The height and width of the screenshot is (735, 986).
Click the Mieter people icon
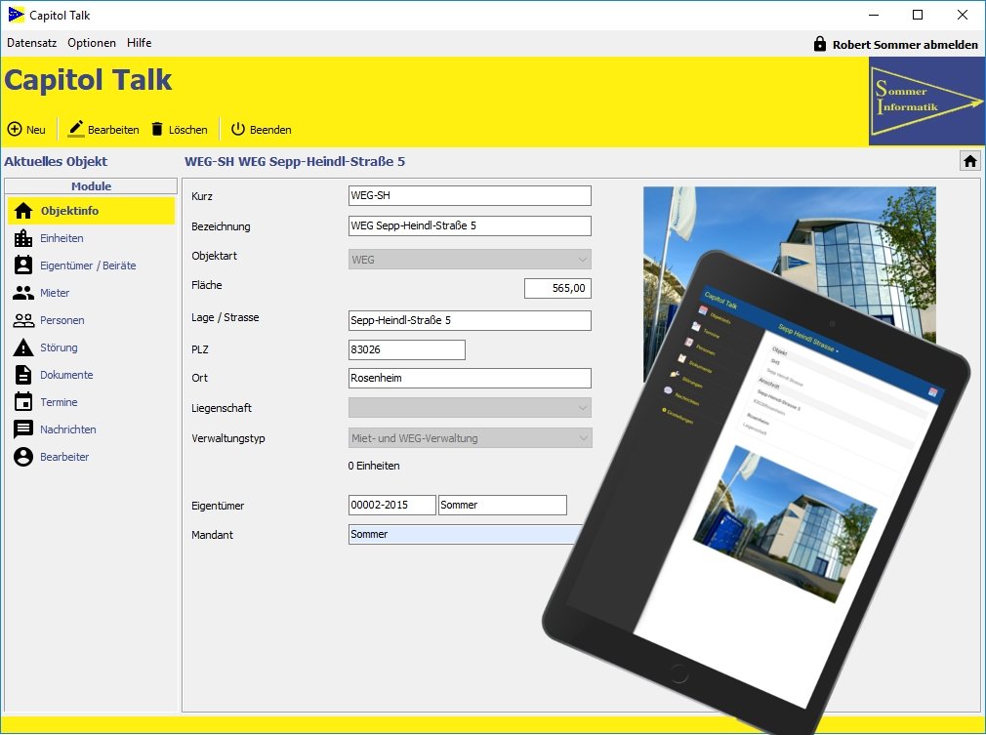pos(23,293)
